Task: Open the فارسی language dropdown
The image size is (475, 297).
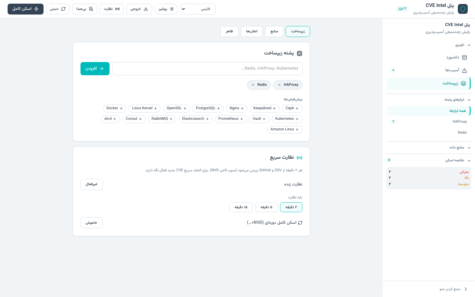Action: click(x=198, y=9)
